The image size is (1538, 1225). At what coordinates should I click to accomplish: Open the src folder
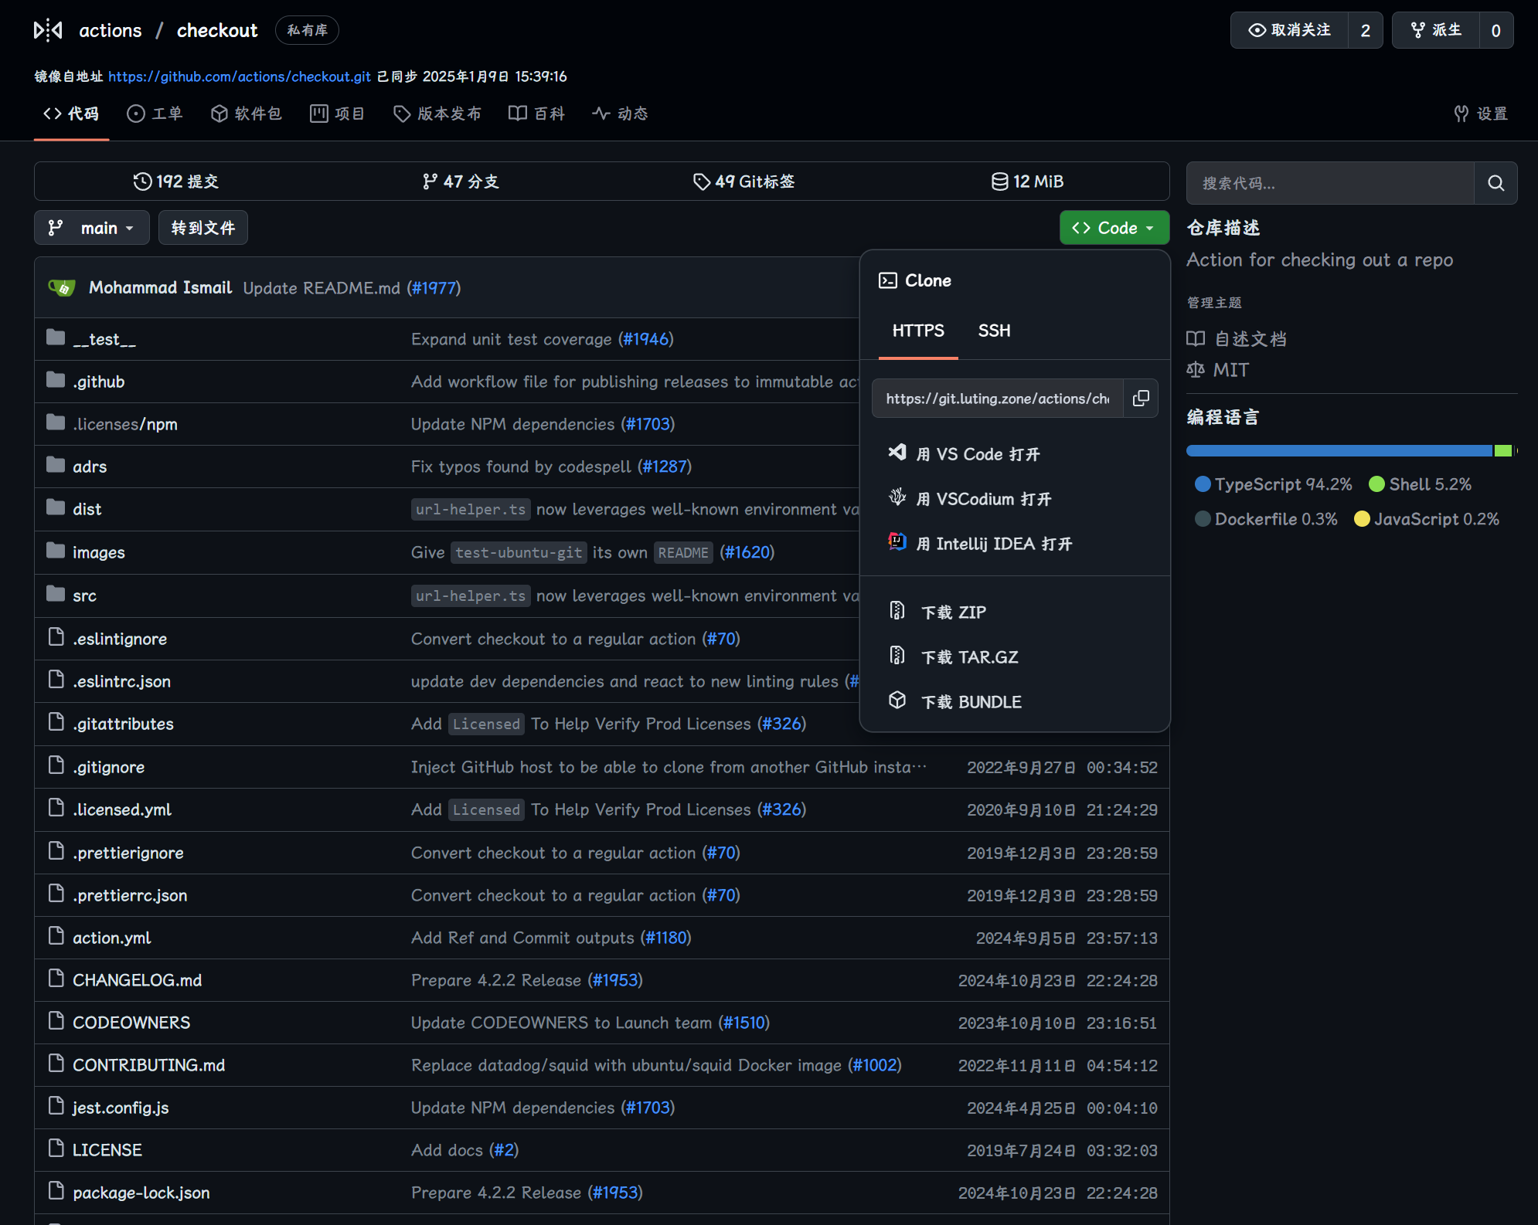[84, 596]
